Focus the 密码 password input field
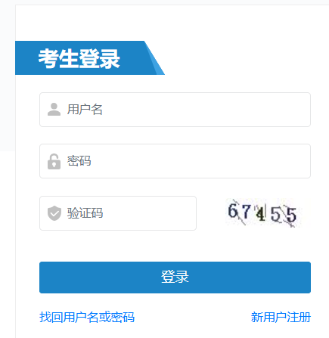 (175, 161)
